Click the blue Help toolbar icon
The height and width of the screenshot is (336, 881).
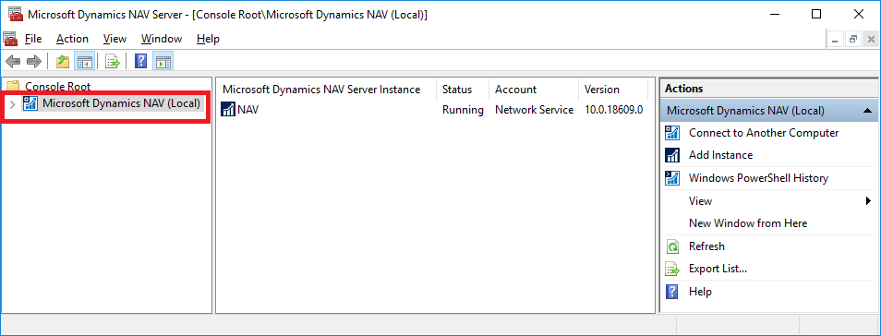(141, 61)
